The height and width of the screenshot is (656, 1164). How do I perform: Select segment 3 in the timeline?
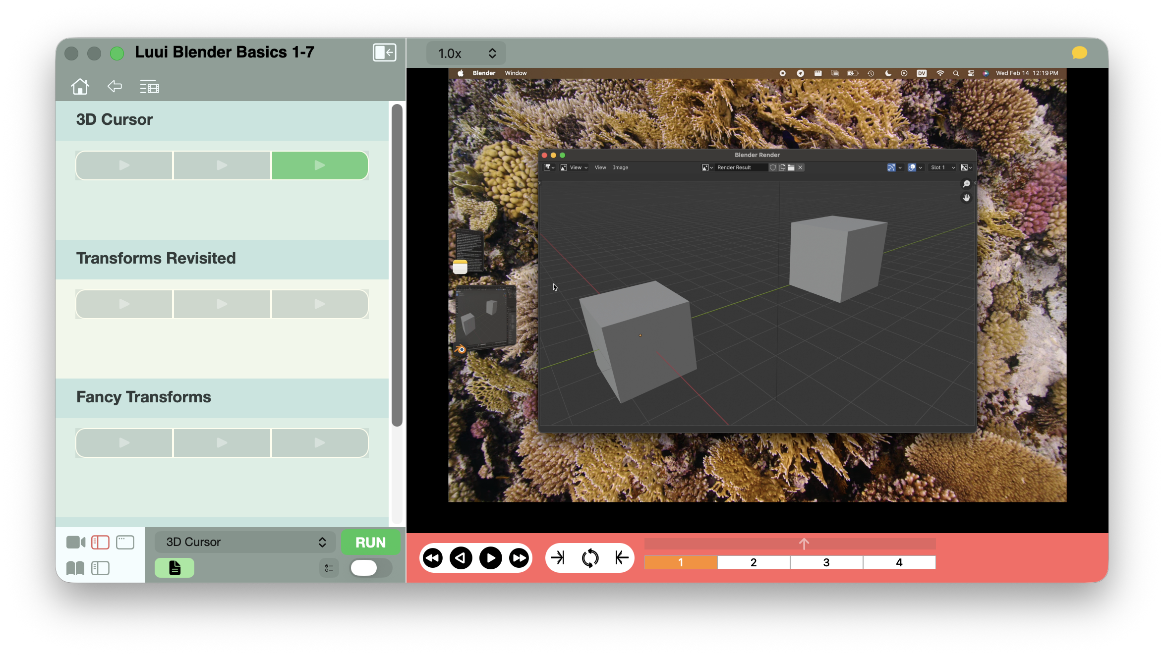click(826, 562)
